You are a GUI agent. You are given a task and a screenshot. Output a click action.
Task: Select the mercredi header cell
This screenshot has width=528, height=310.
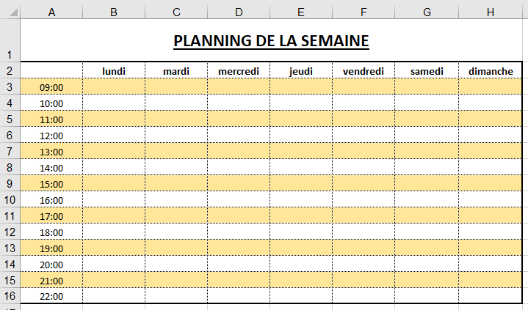point(239,71)
